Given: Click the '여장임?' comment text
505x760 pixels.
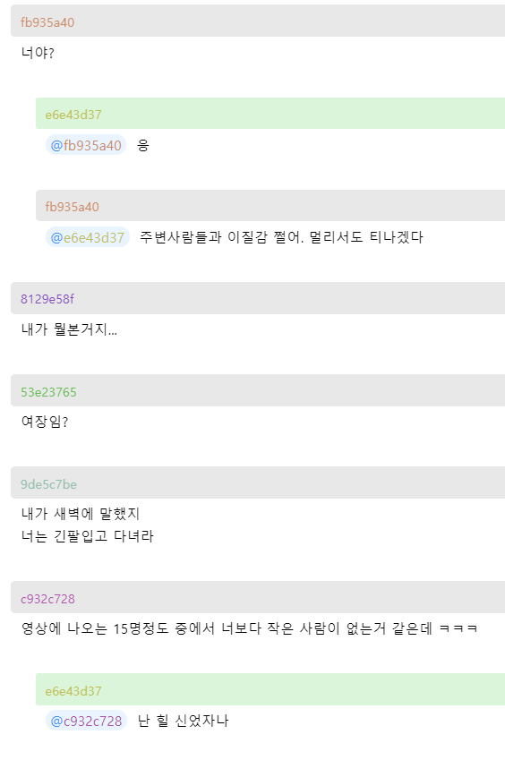Looking at the screenshot, I should pos(45,422).
